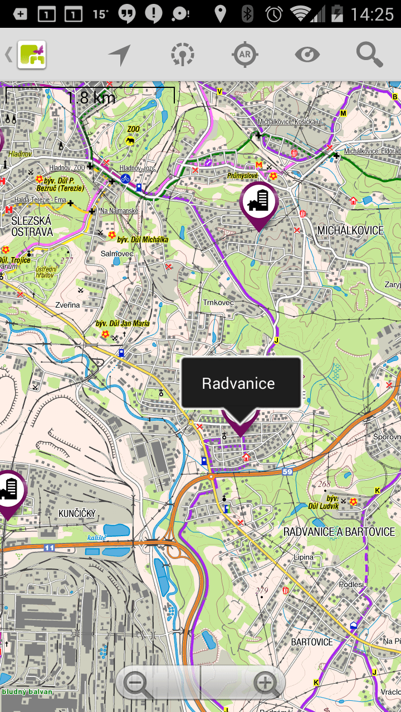Tap the byv. Důl Ludvík mine symbol
The image size is (401, 712).
click(x=353, y=502)
